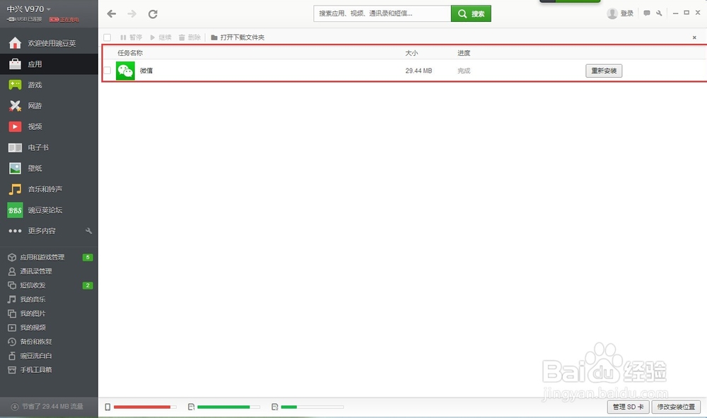The width and height of the screenshot is (707, 418).
Task: Open 豌豆荚论坛 BBS
Action: tap(49, 210)
